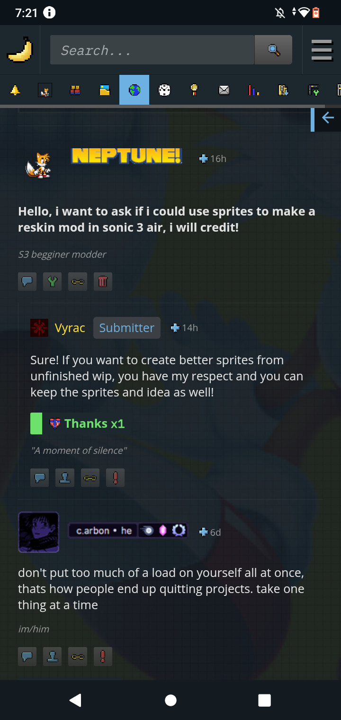Screen dimensions: 341x720
Task: Edit NEPTUNE's post with the green wrench
Action: [x=53, y=282]
